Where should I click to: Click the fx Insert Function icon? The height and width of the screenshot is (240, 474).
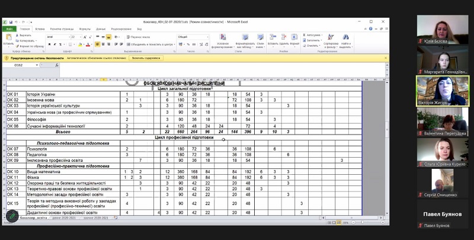coord(57,65)
